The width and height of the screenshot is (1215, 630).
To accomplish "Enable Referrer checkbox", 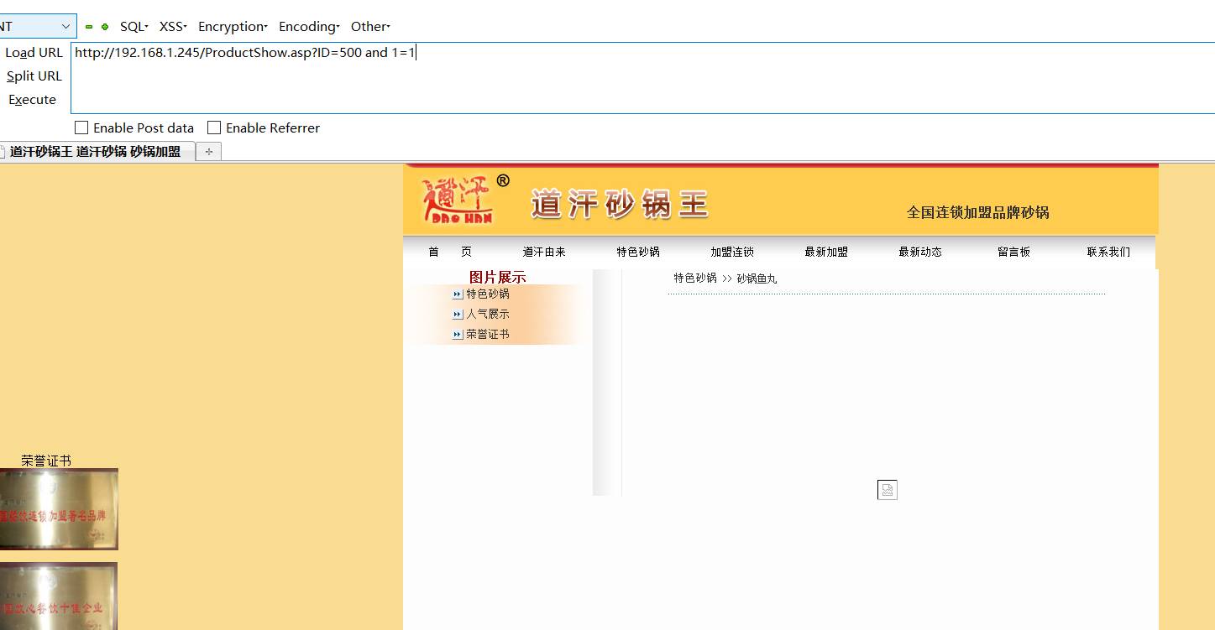I will click(214, 128).
